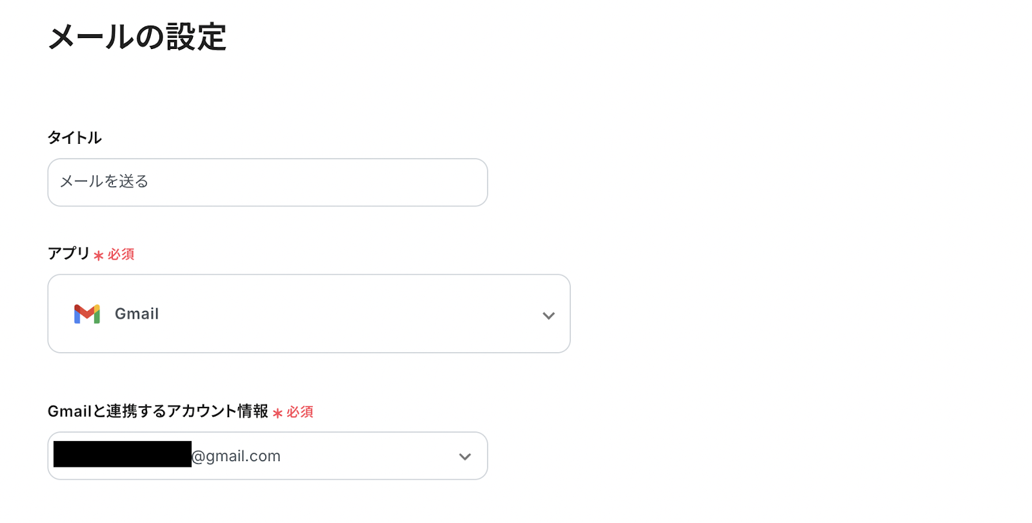This screenshot has height=523, width=1032.
Task: Click the @gmail.com account address text
Action: (237, 457)
